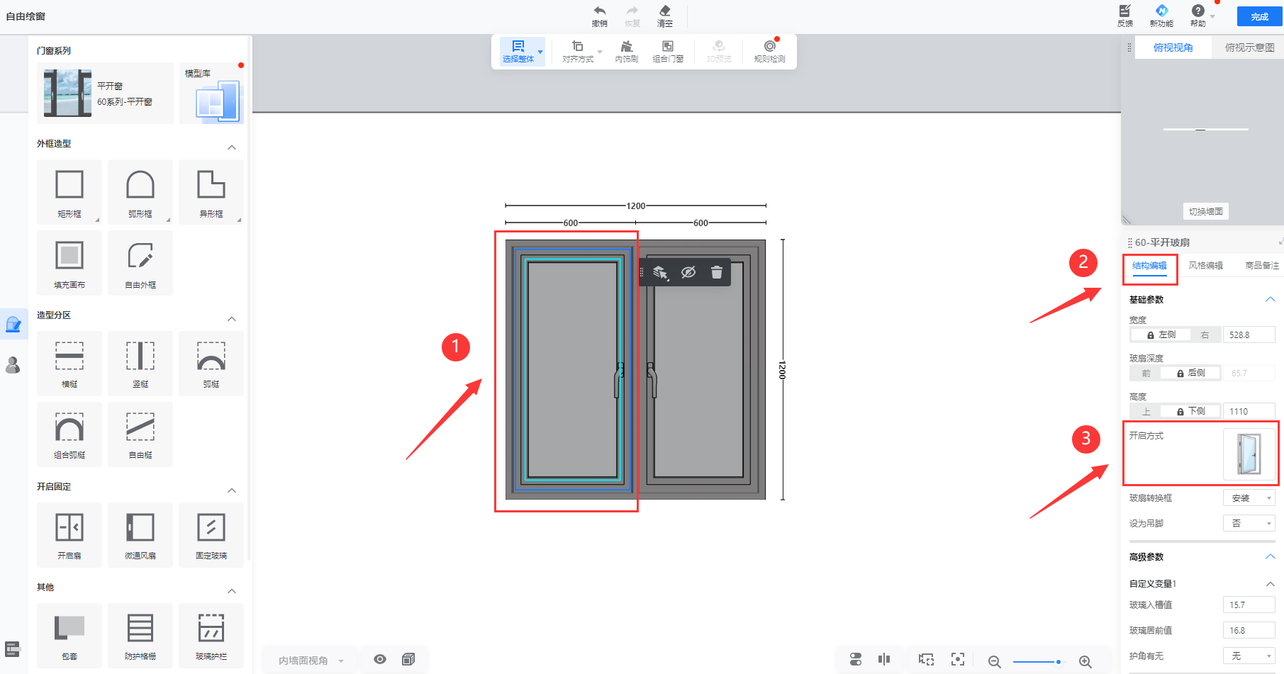1284x674 pixels.
Task: Collapse the 自定义变量1 group
Action: click(x=1270, y=584)
